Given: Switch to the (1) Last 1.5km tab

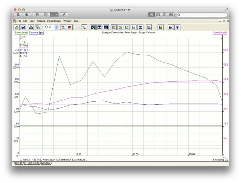Looking at the screenshot, I should click(x=32, y=163).
